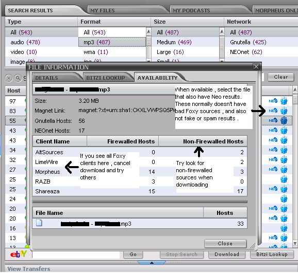The width and height of the screenshot is (298, 273).
Task: Select audio (478) in Type filter
Action: 41,42
